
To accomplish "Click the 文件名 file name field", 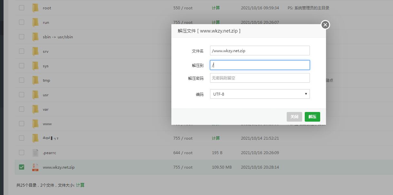I will tap(260, 51).
